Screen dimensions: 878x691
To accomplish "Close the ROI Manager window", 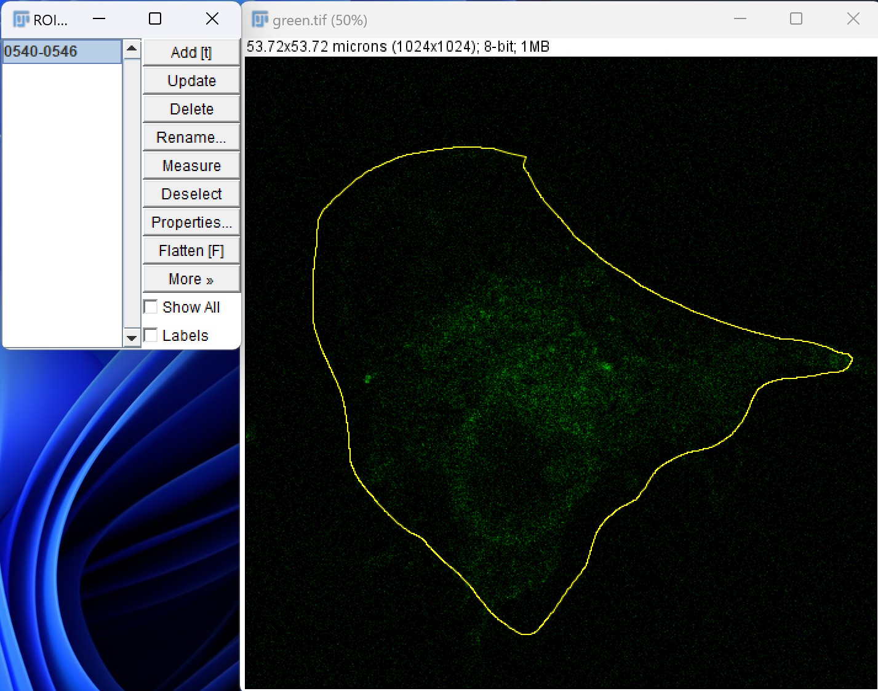I will (x=212, y=18).
